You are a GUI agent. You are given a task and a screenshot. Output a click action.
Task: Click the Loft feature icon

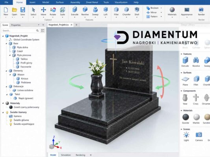[106, 10]
